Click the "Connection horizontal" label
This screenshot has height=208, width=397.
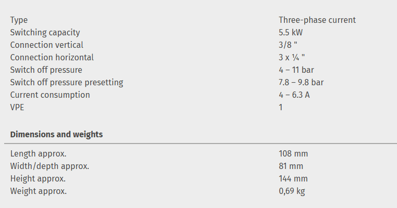pyautogui.click(x=52, y=58)
